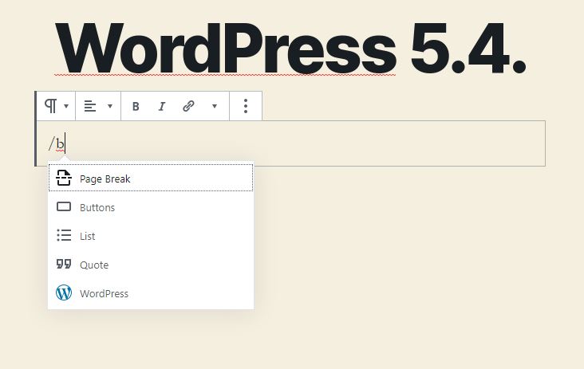This screenshot has width=584, height=369.
Task: Insert a link with the chain icon
Action: click(188, 106)
